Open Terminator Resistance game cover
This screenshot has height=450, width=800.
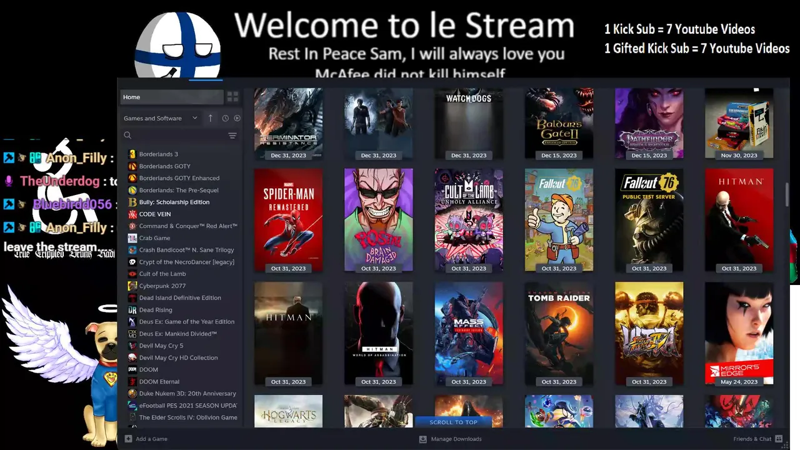[288, 123]
